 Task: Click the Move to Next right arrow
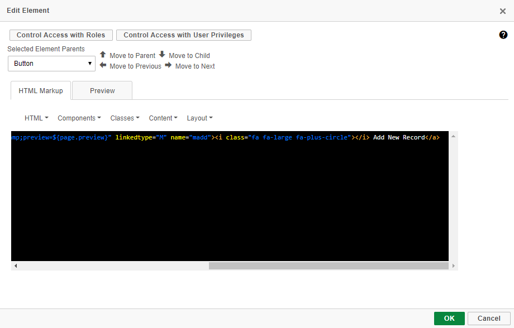(168, 65)
